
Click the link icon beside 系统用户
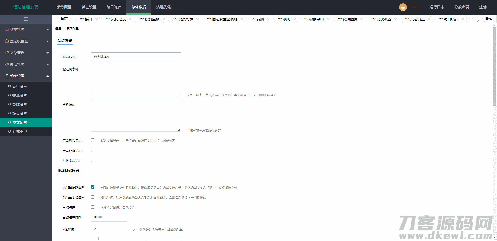[x=10, y=131]
